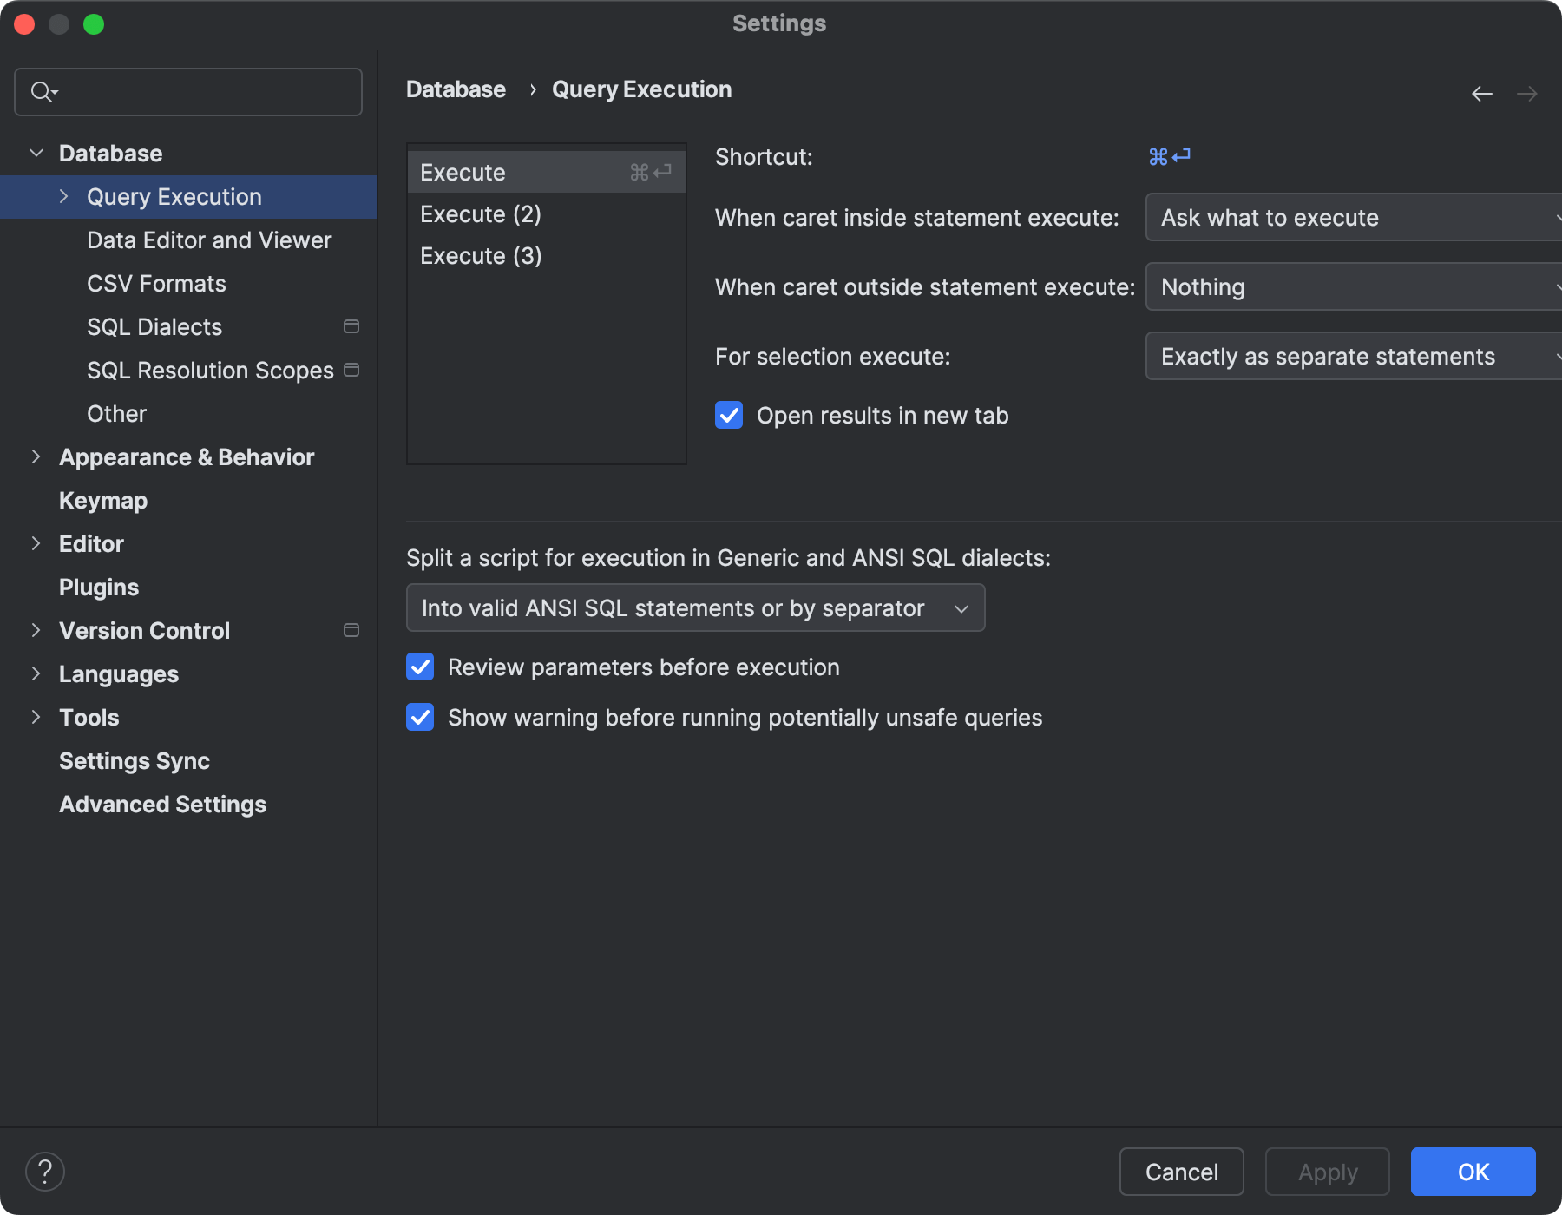Select Execute (2) in the list

(x=481, y=213)
